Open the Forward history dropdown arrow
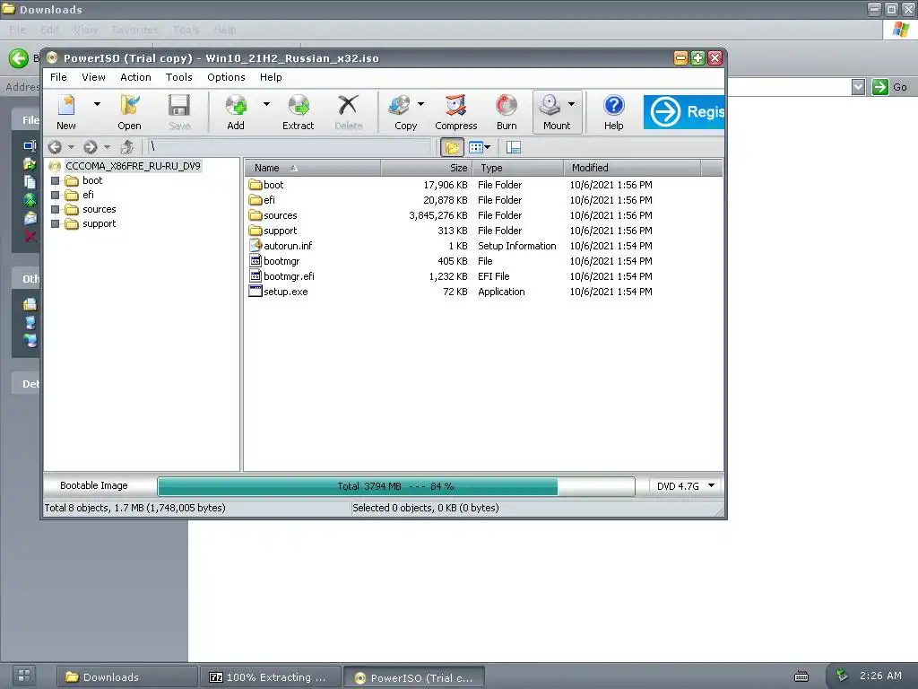This screenshot has height=689, width=918. pos(107,147)
